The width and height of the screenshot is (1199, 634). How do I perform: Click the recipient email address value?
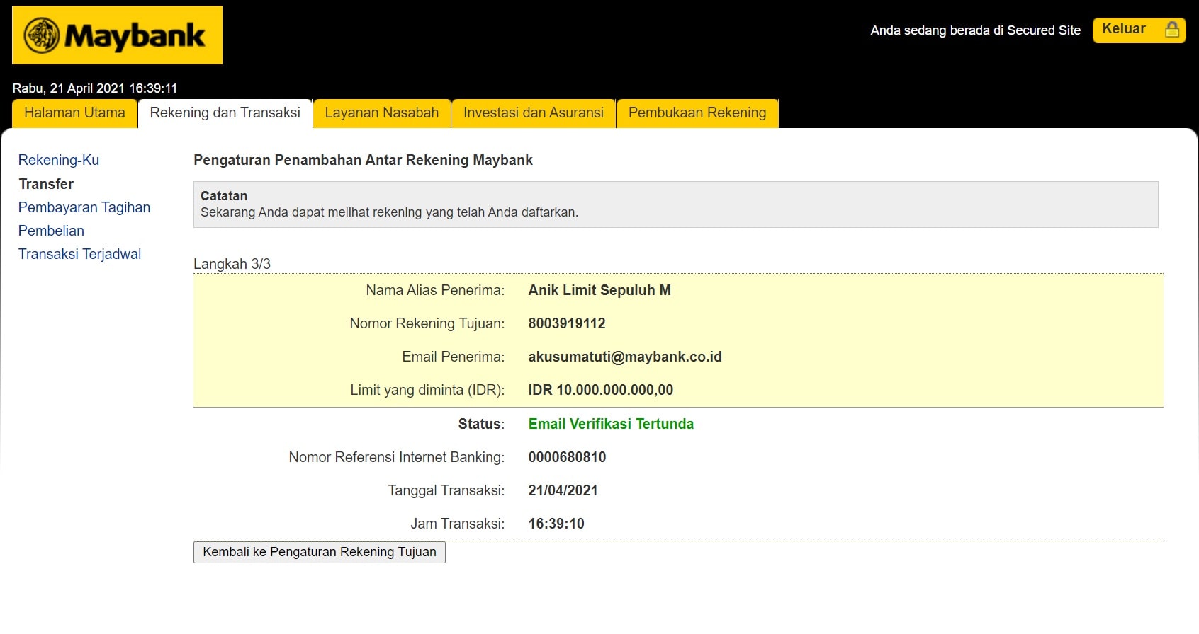tap(624, 357)
